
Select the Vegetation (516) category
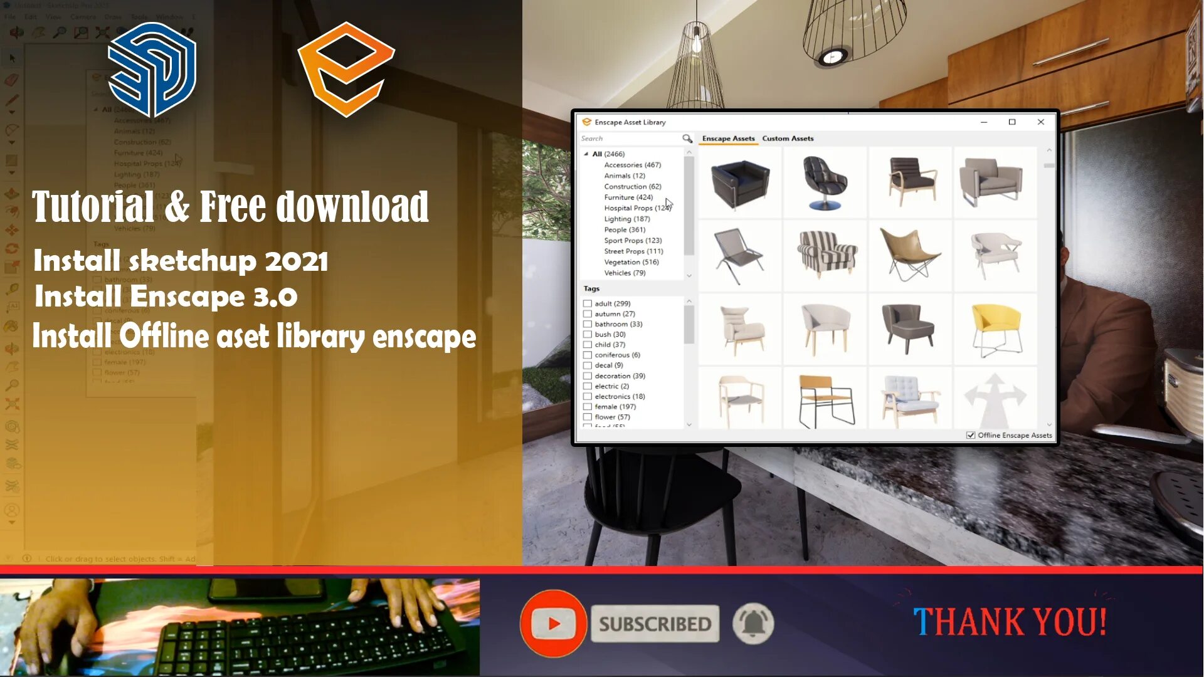click(x=631, y=262)
